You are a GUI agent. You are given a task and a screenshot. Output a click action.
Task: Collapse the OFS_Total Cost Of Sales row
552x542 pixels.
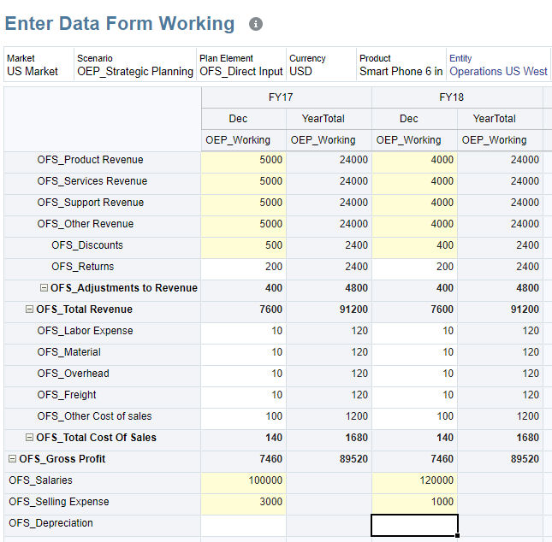(30, 437)
